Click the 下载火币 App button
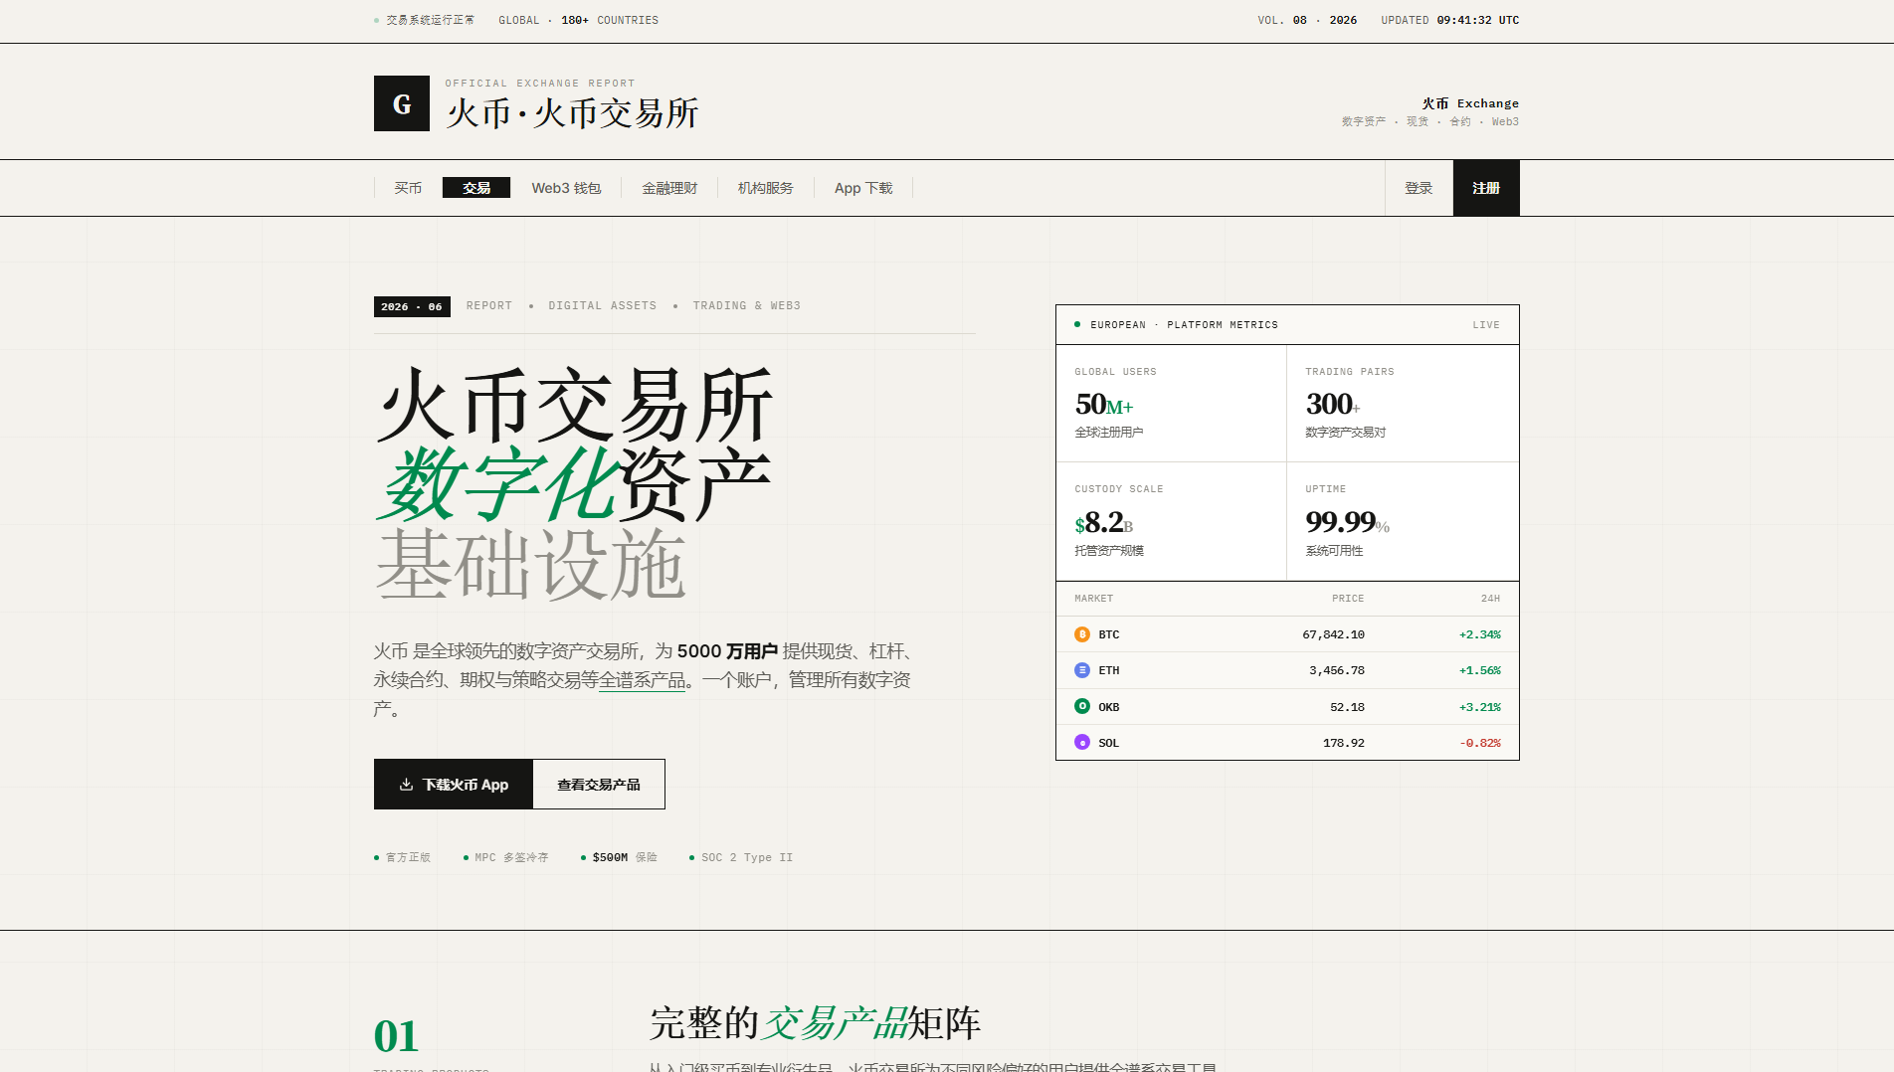Screen dimensions: 1894x1072 click(454, 785)
